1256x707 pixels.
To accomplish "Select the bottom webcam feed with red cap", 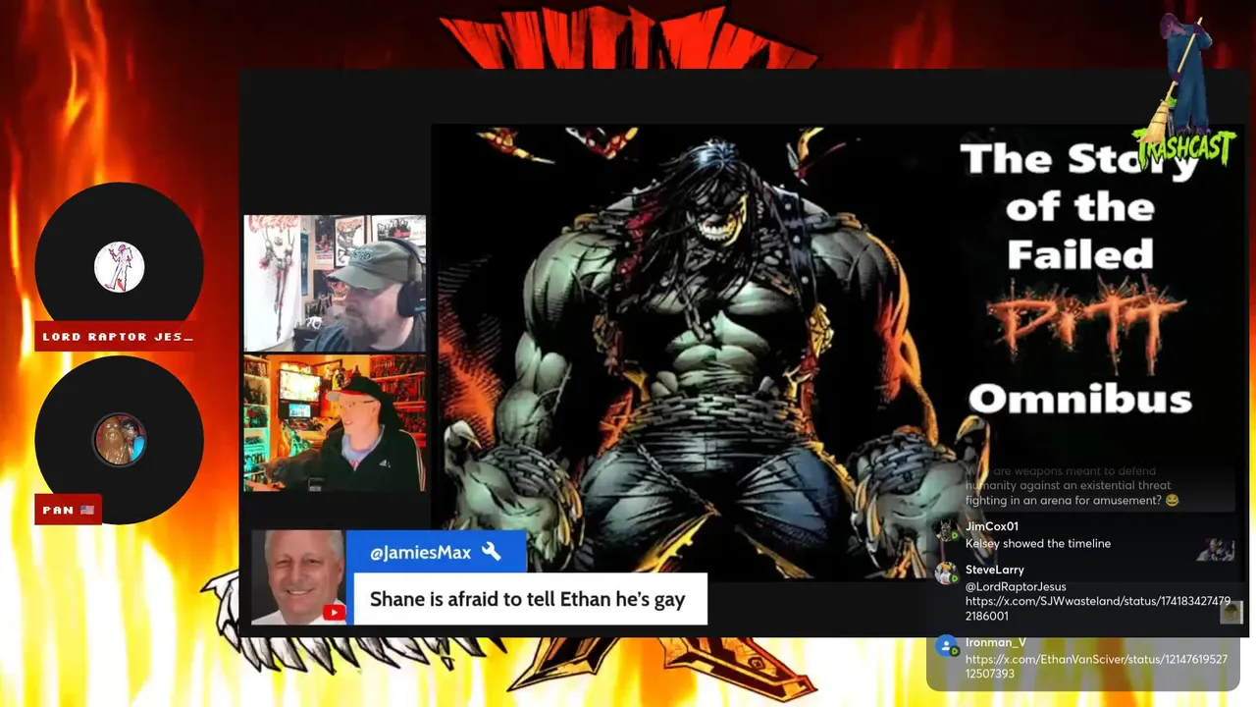I will 335,423.
